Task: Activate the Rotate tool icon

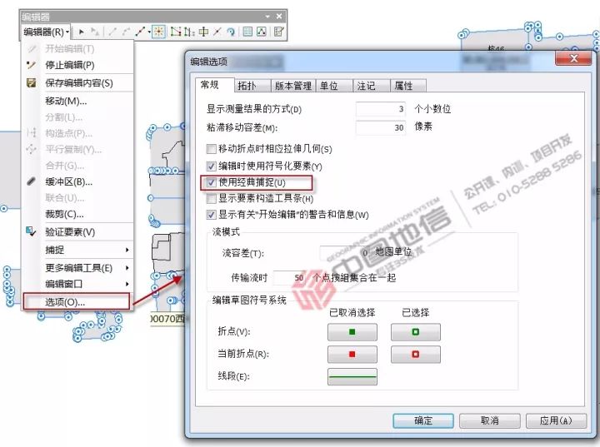Action: (x=231, y=32)
